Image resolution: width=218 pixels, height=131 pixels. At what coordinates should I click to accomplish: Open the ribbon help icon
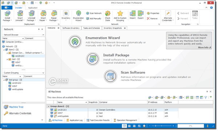click(211, 8)
